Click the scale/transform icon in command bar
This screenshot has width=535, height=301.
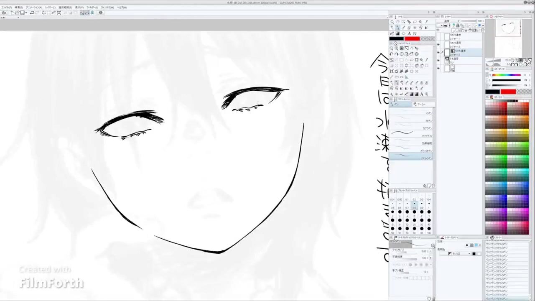[x=59, y=13]
